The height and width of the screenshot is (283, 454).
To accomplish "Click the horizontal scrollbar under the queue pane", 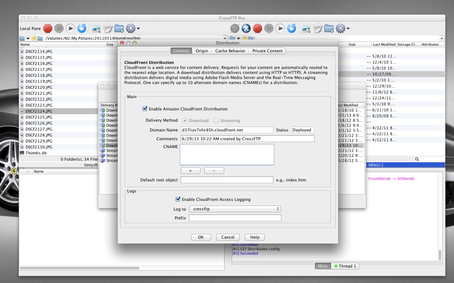I will point(79,268).
